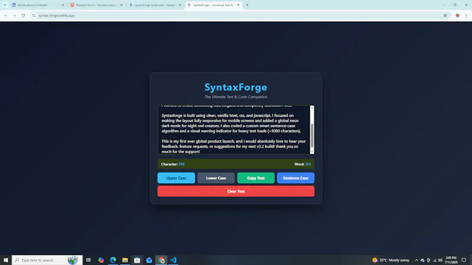Click the Lower Case button
The width and height of the screenshot is (472, 265).
coord(216,178)
